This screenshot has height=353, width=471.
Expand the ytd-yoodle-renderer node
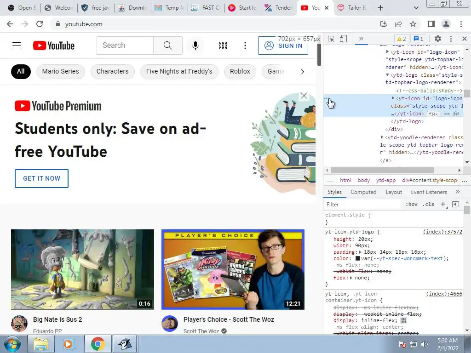click(382, 137)
